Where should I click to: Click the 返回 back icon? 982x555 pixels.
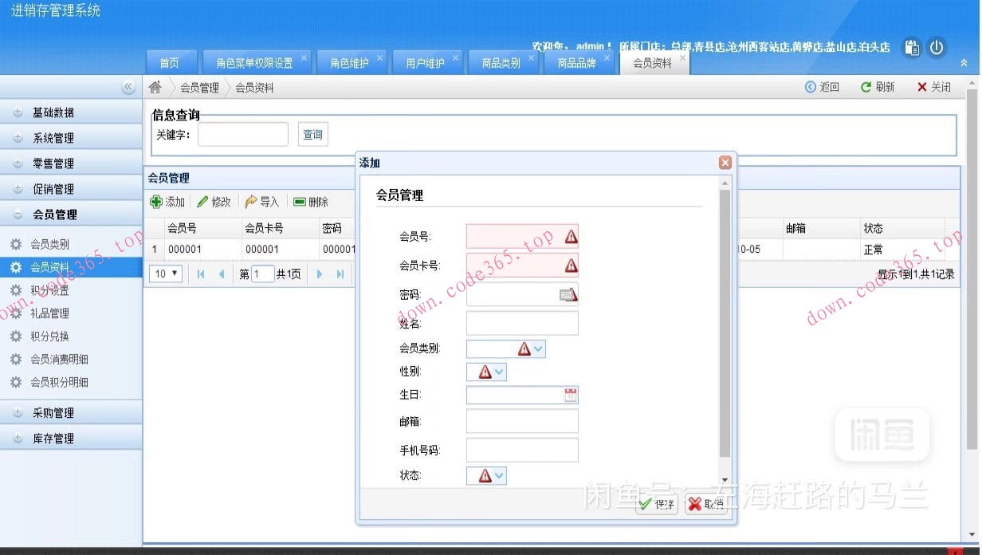811,87
